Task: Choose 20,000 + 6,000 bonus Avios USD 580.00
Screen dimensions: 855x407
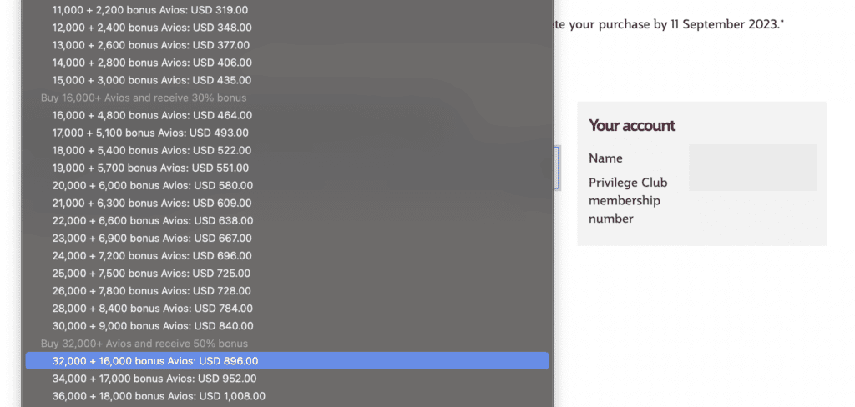Action: tap(150, 185)
